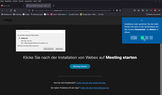This screenshot has width=162, height=95.
Task: Open Home - Radio Swiss bookmark
Action: coord(59,14)
